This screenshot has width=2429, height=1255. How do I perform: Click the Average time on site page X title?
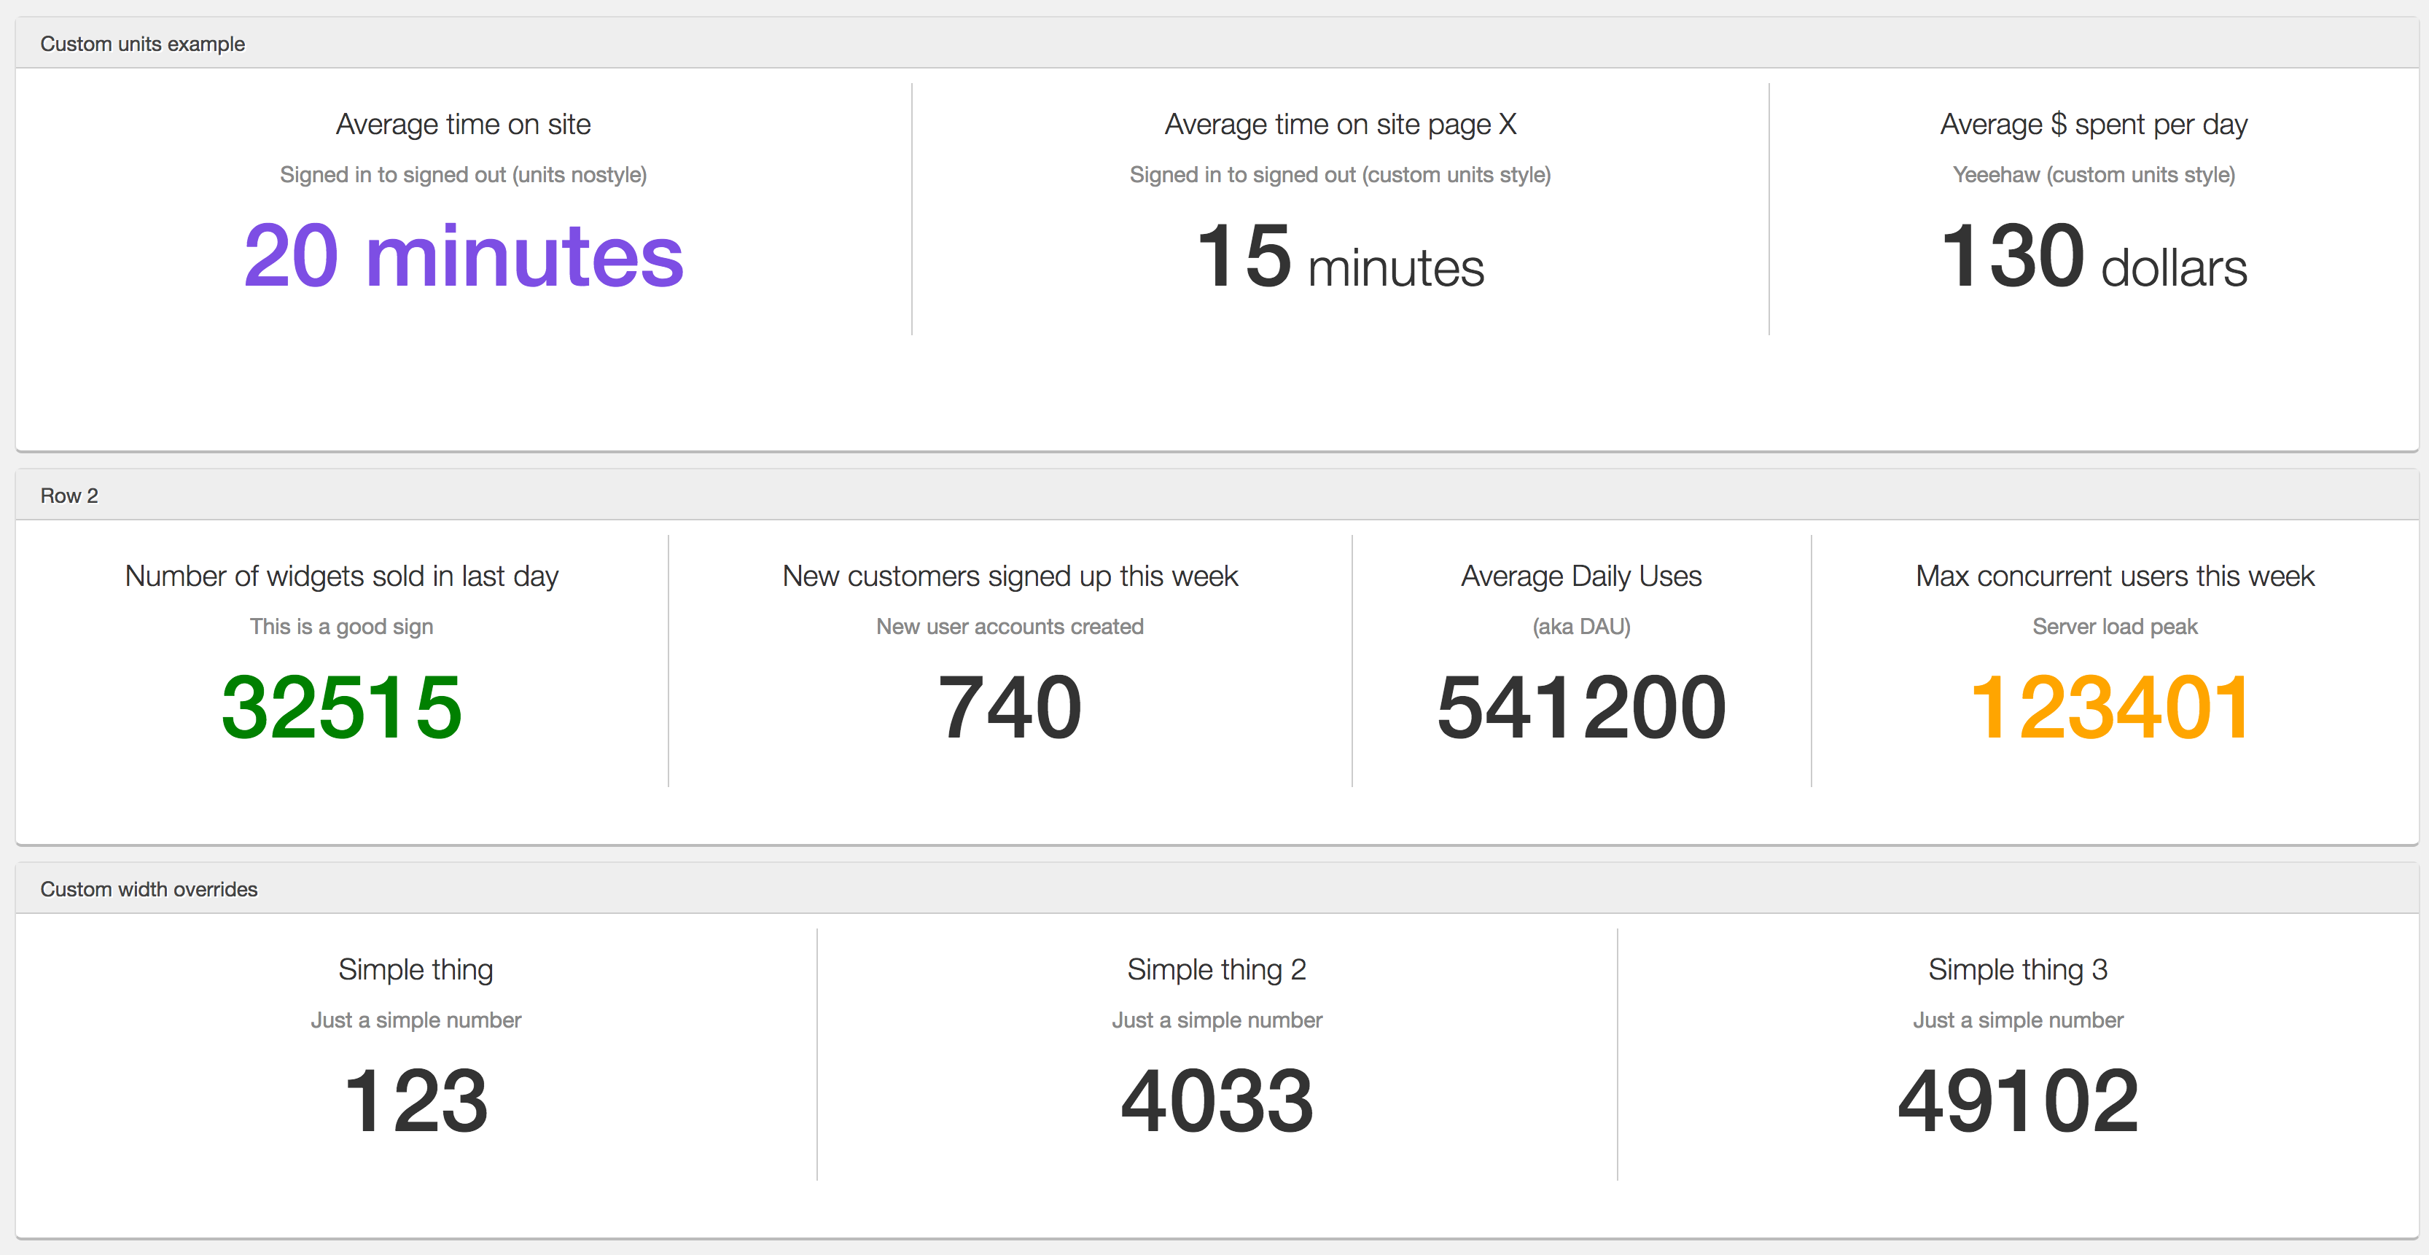point(1340,123)
